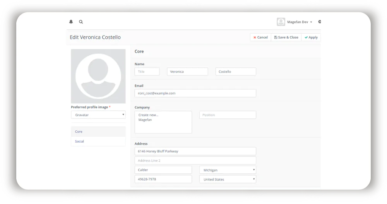
Task: Click the address line 1 field
Action: point(195,151)
